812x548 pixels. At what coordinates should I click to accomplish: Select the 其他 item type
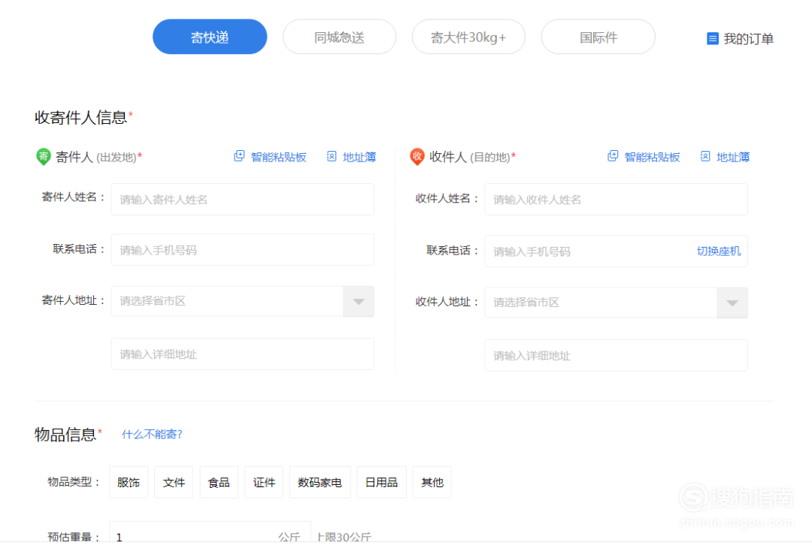pos(432,483)
